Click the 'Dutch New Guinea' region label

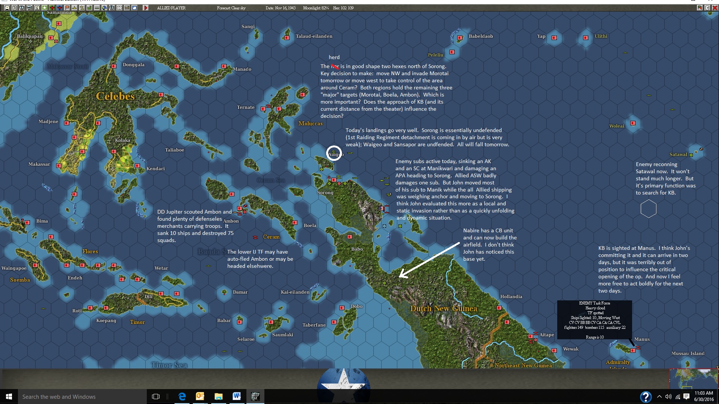(x=444, y=309)
